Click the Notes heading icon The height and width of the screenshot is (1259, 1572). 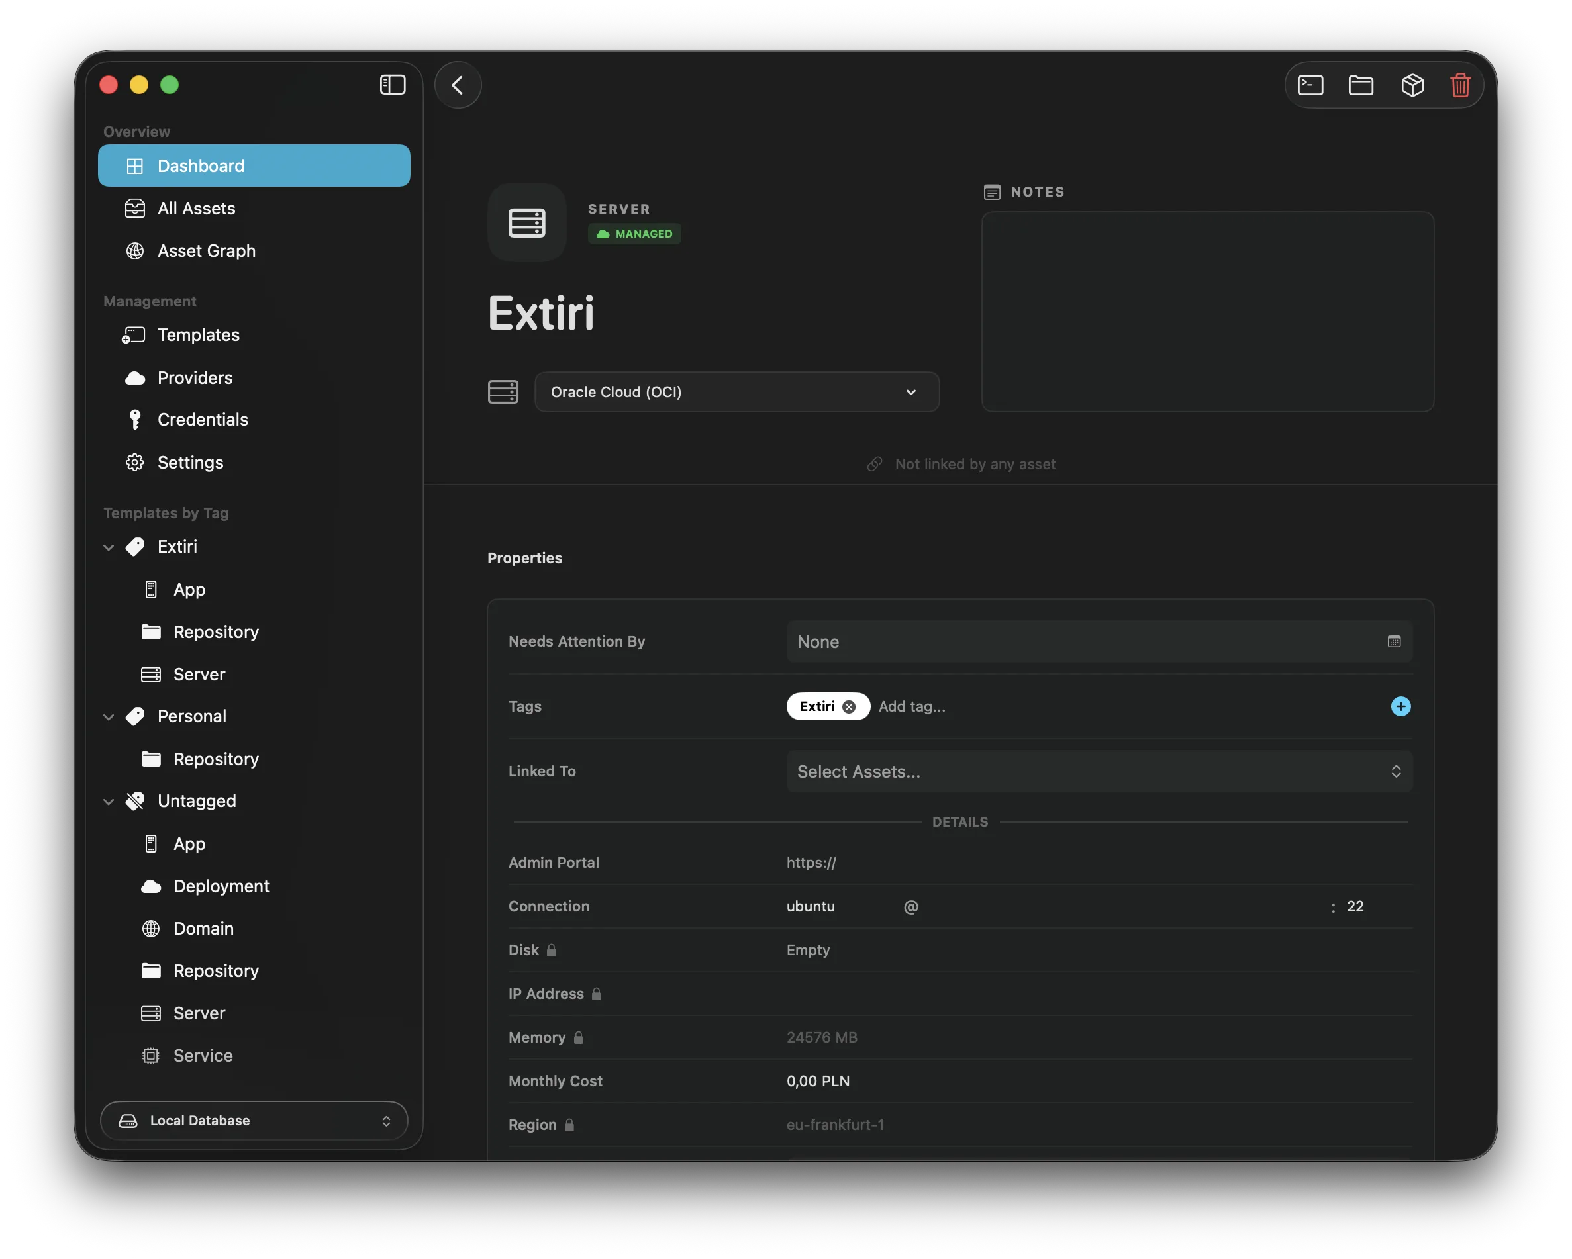pos(993,192)
